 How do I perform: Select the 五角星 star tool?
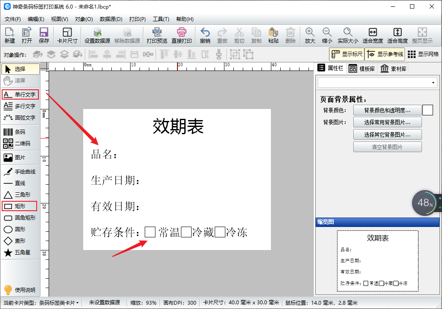coord(20,253)
